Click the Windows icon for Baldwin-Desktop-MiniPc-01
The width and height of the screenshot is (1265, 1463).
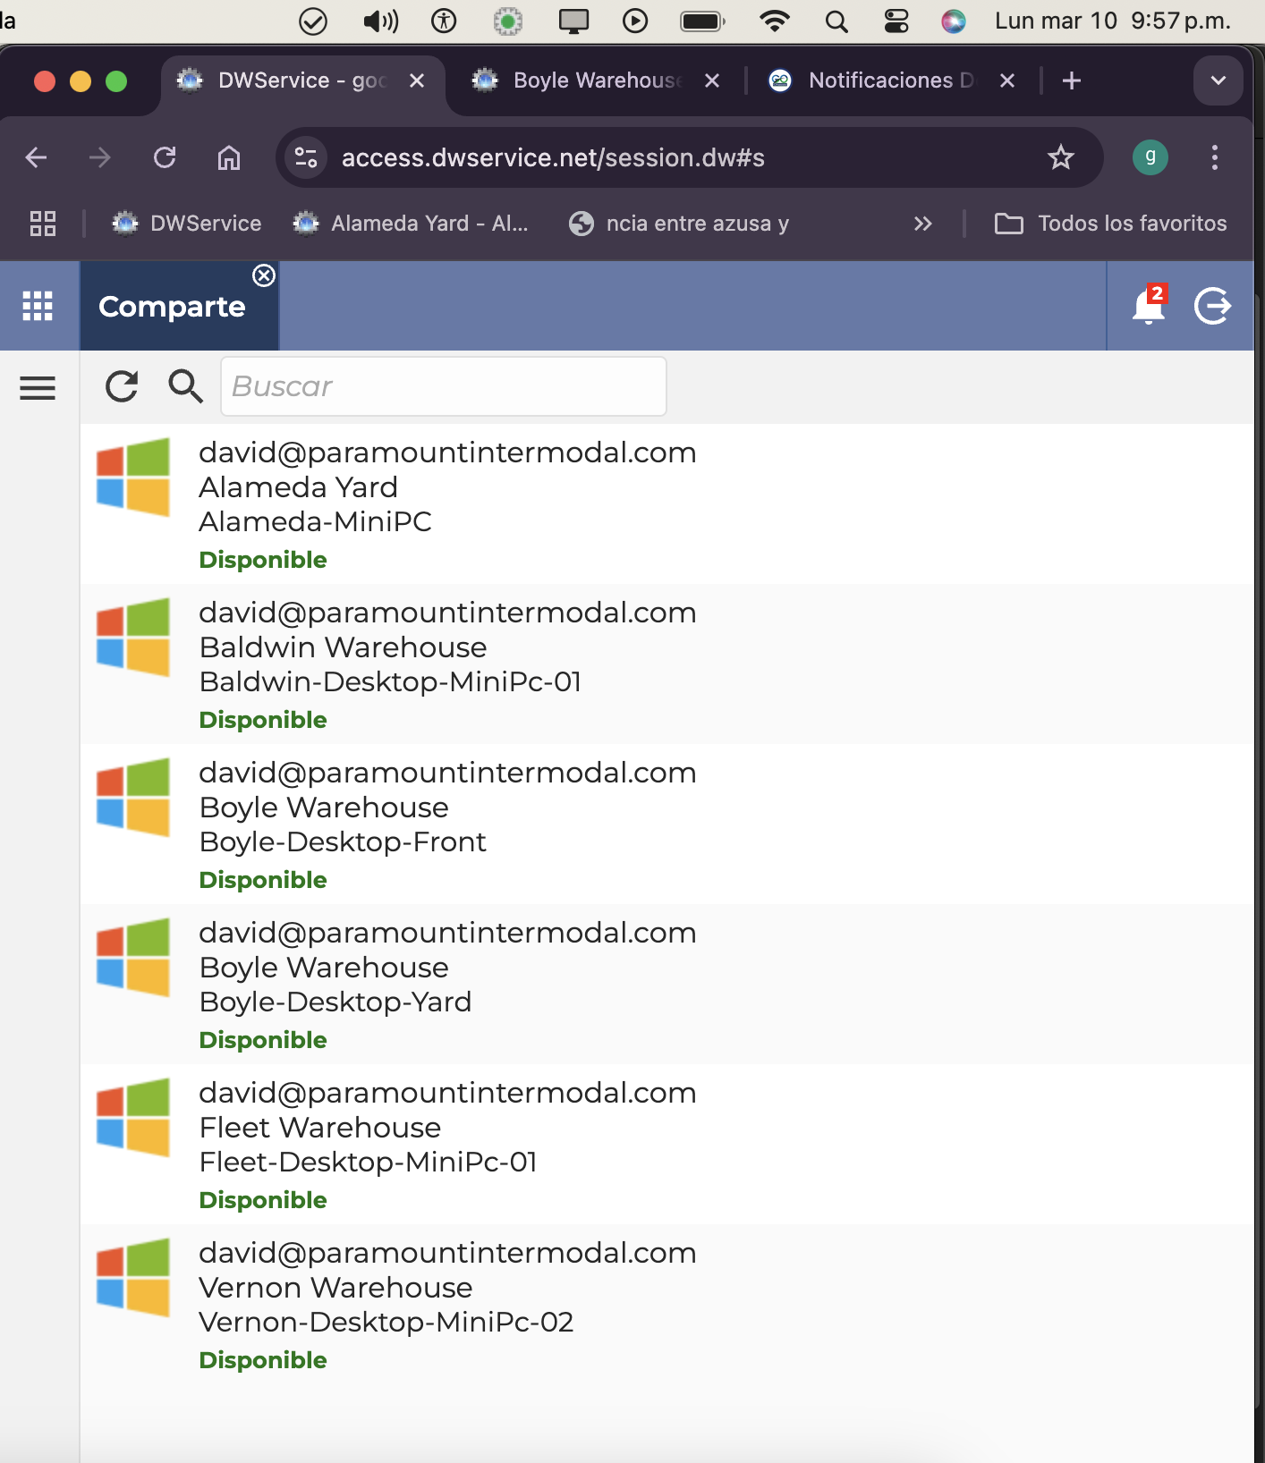click(x=133, y=638)
